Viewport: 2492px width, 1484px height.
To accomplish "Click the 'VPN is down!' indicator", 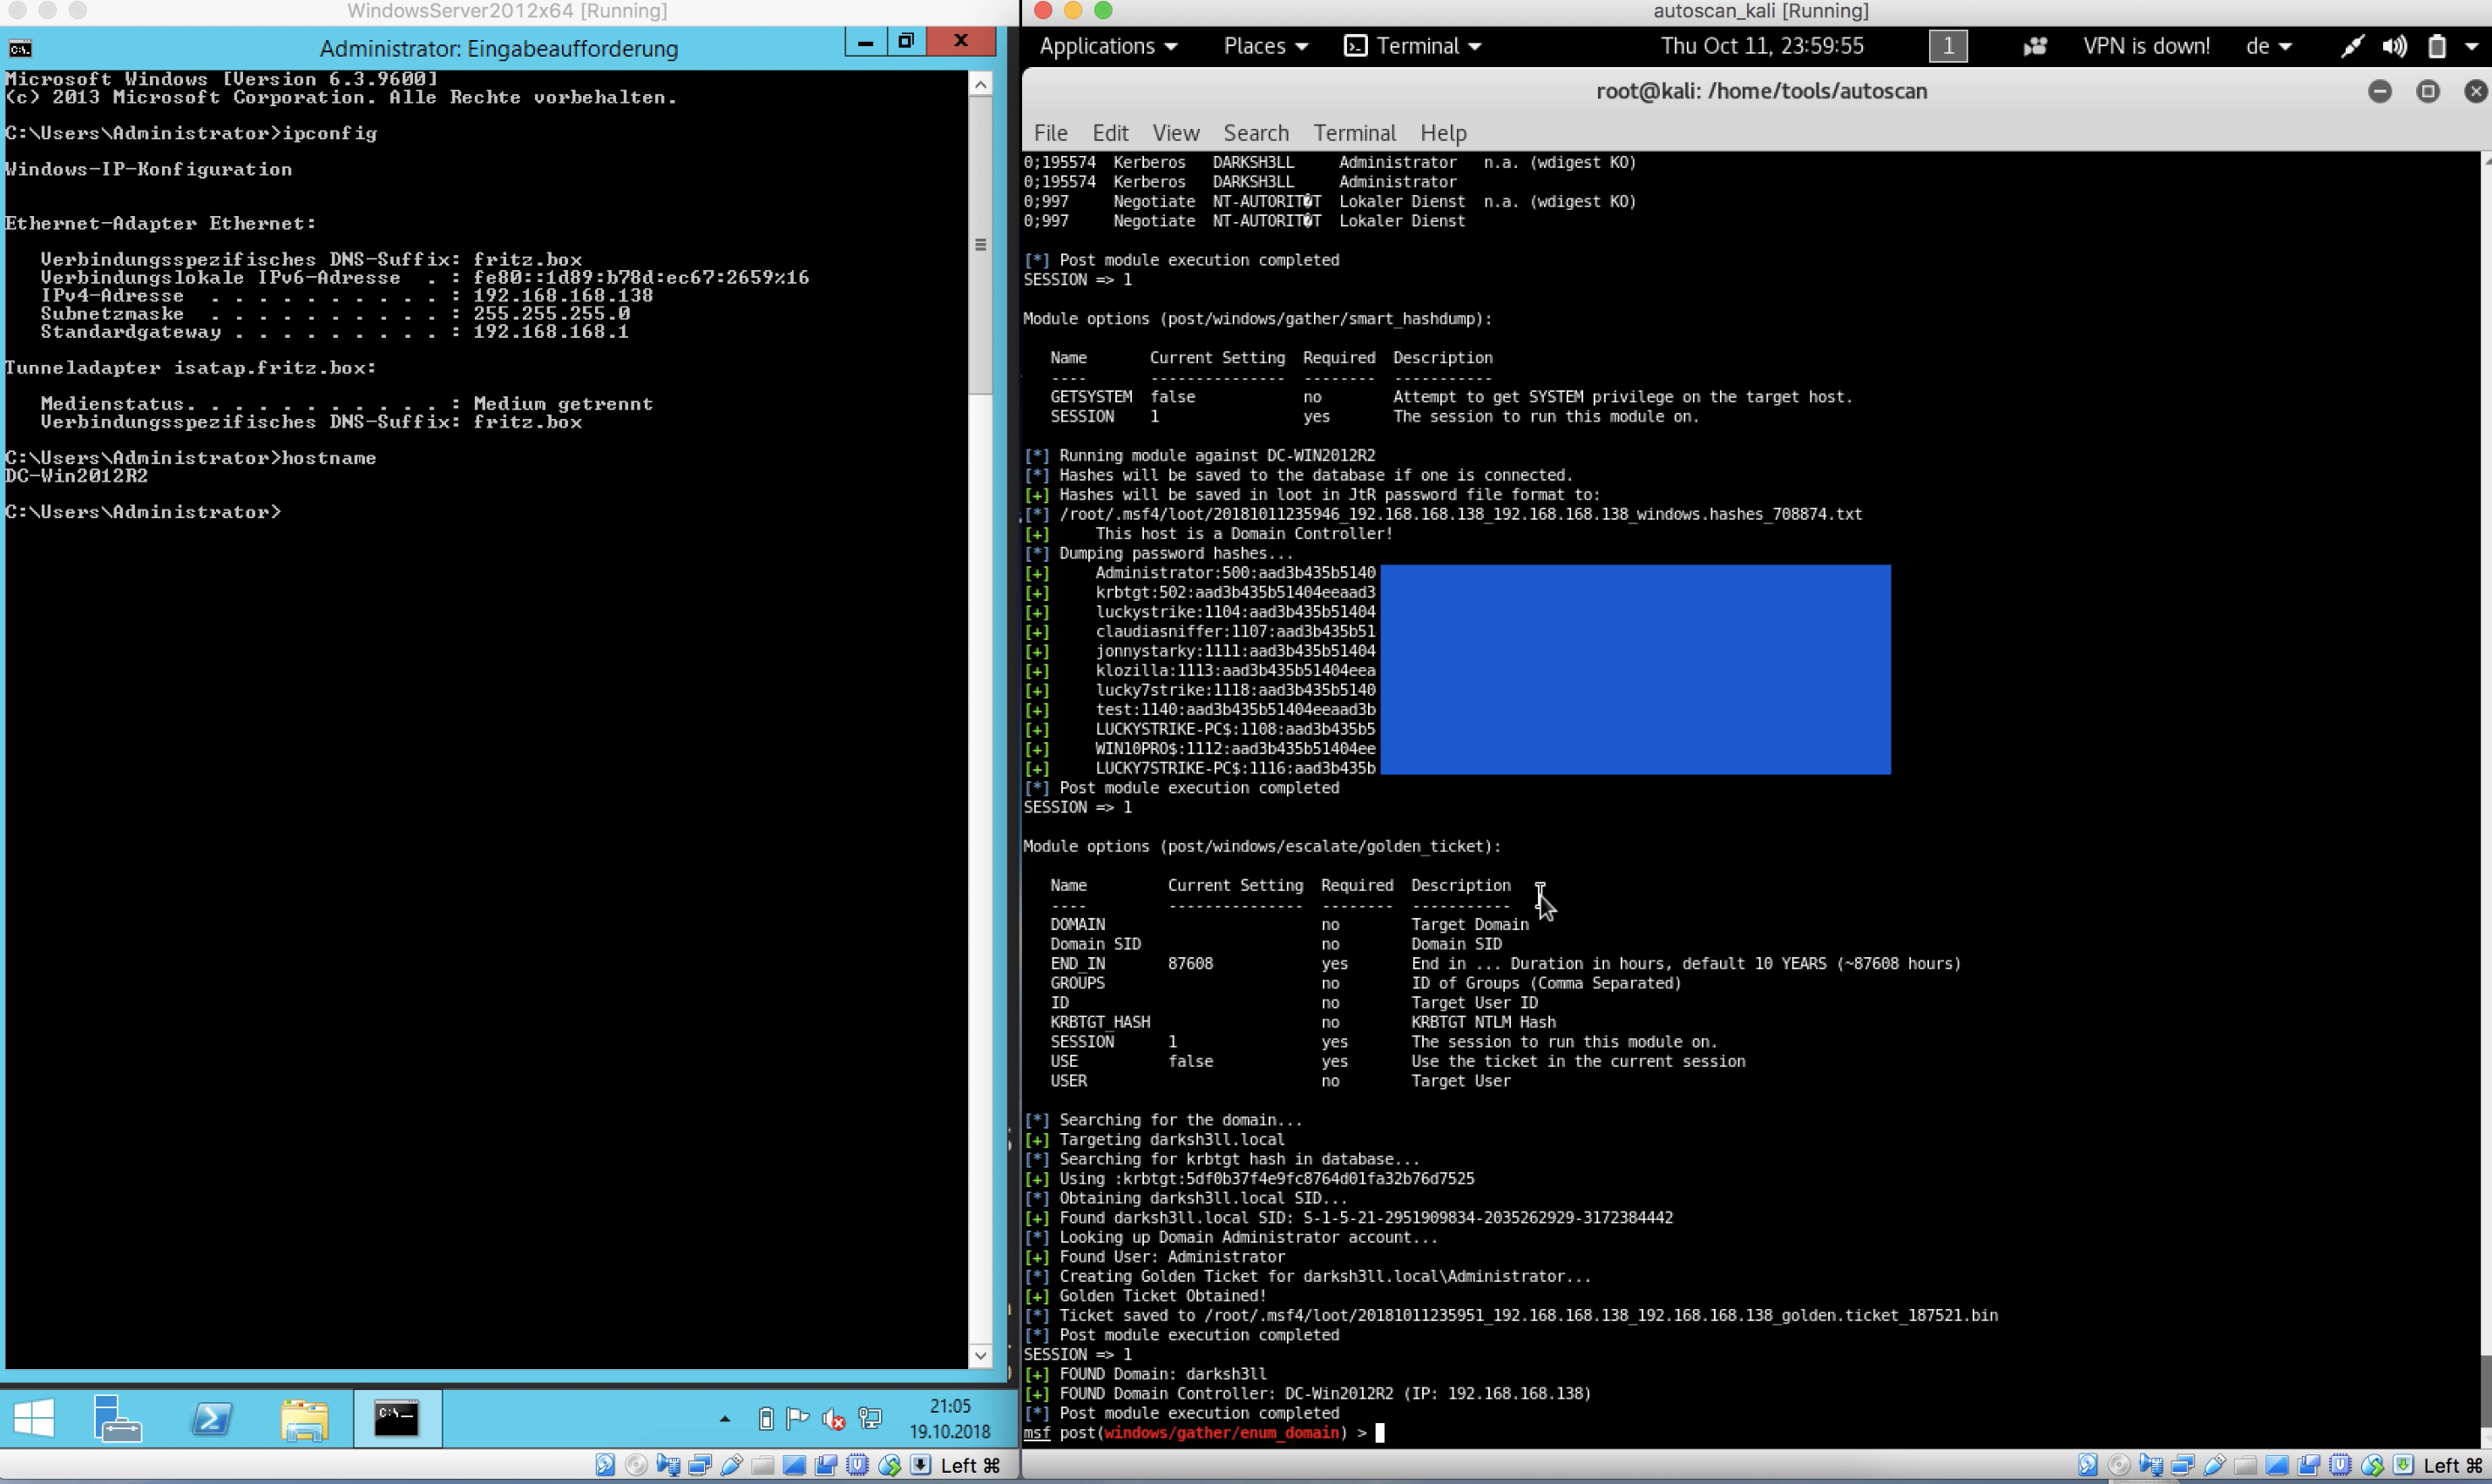I will (x=2146, y=46).
